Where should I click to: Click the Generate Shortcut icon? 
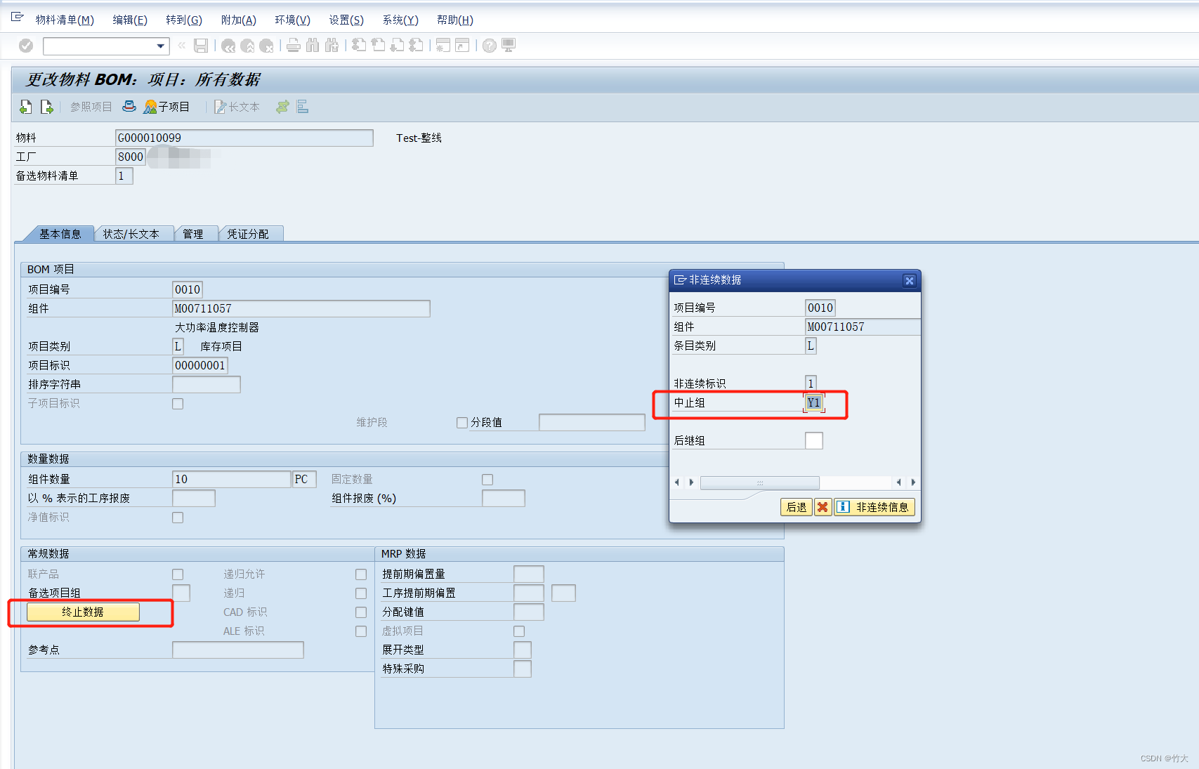click(462, 46)
